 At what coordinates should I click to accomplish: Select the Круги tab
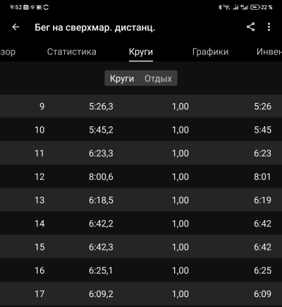(x=141, y=52)
